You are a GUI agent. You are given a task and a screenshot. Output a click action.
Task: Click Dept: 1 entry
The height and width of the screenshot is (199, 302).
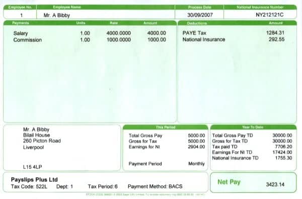click(64, 186)
